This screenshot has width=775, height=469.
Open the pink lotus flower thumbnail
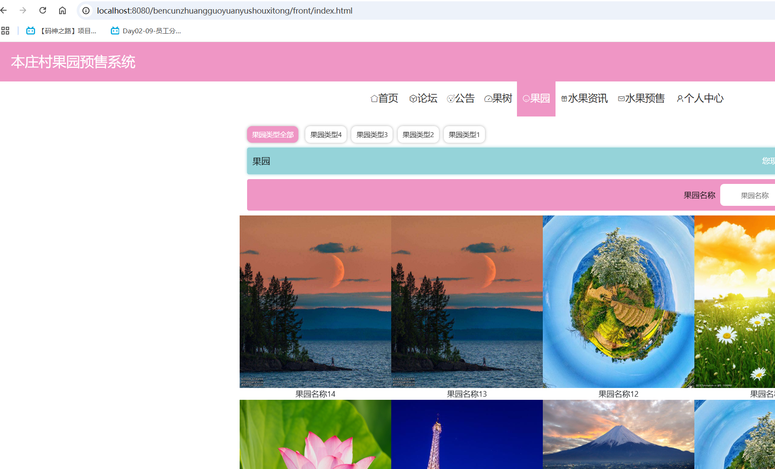(x=315, y=434)
